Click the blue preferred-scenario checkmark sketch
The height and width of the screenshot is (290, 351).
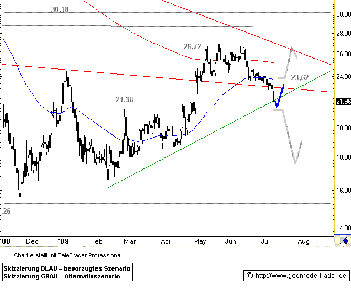click(279, 96)
